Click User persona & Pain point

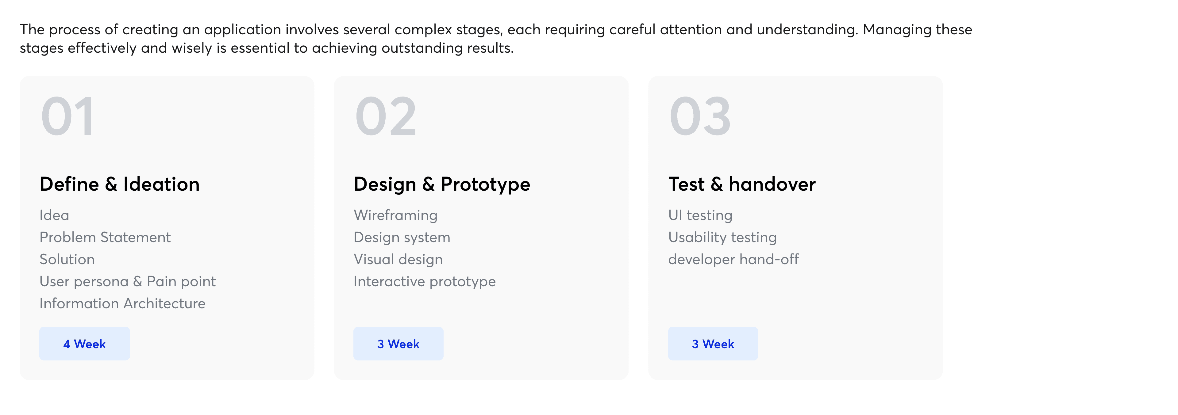[x=128, y=282]
